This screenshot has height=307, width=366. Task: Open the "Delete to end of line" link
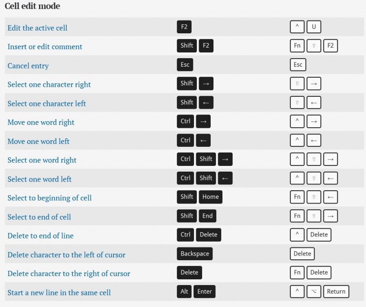coord(41,235)
